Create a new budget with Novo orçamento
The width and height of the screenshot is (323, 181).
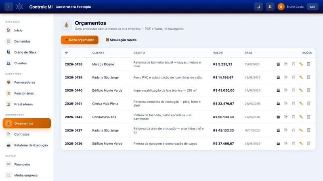point(80,40)
